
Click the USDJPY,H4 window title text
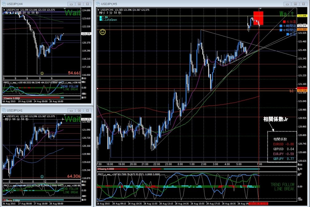click(15, 4)
